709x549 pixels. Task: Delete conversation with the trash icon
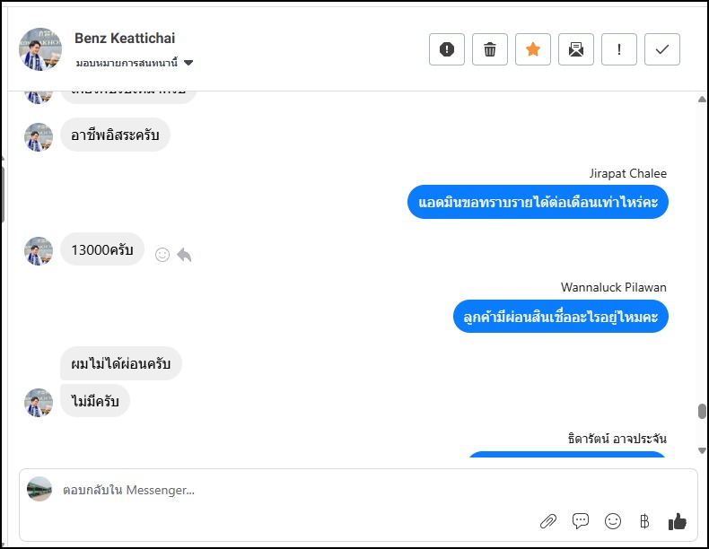click(x=490, y=49)
